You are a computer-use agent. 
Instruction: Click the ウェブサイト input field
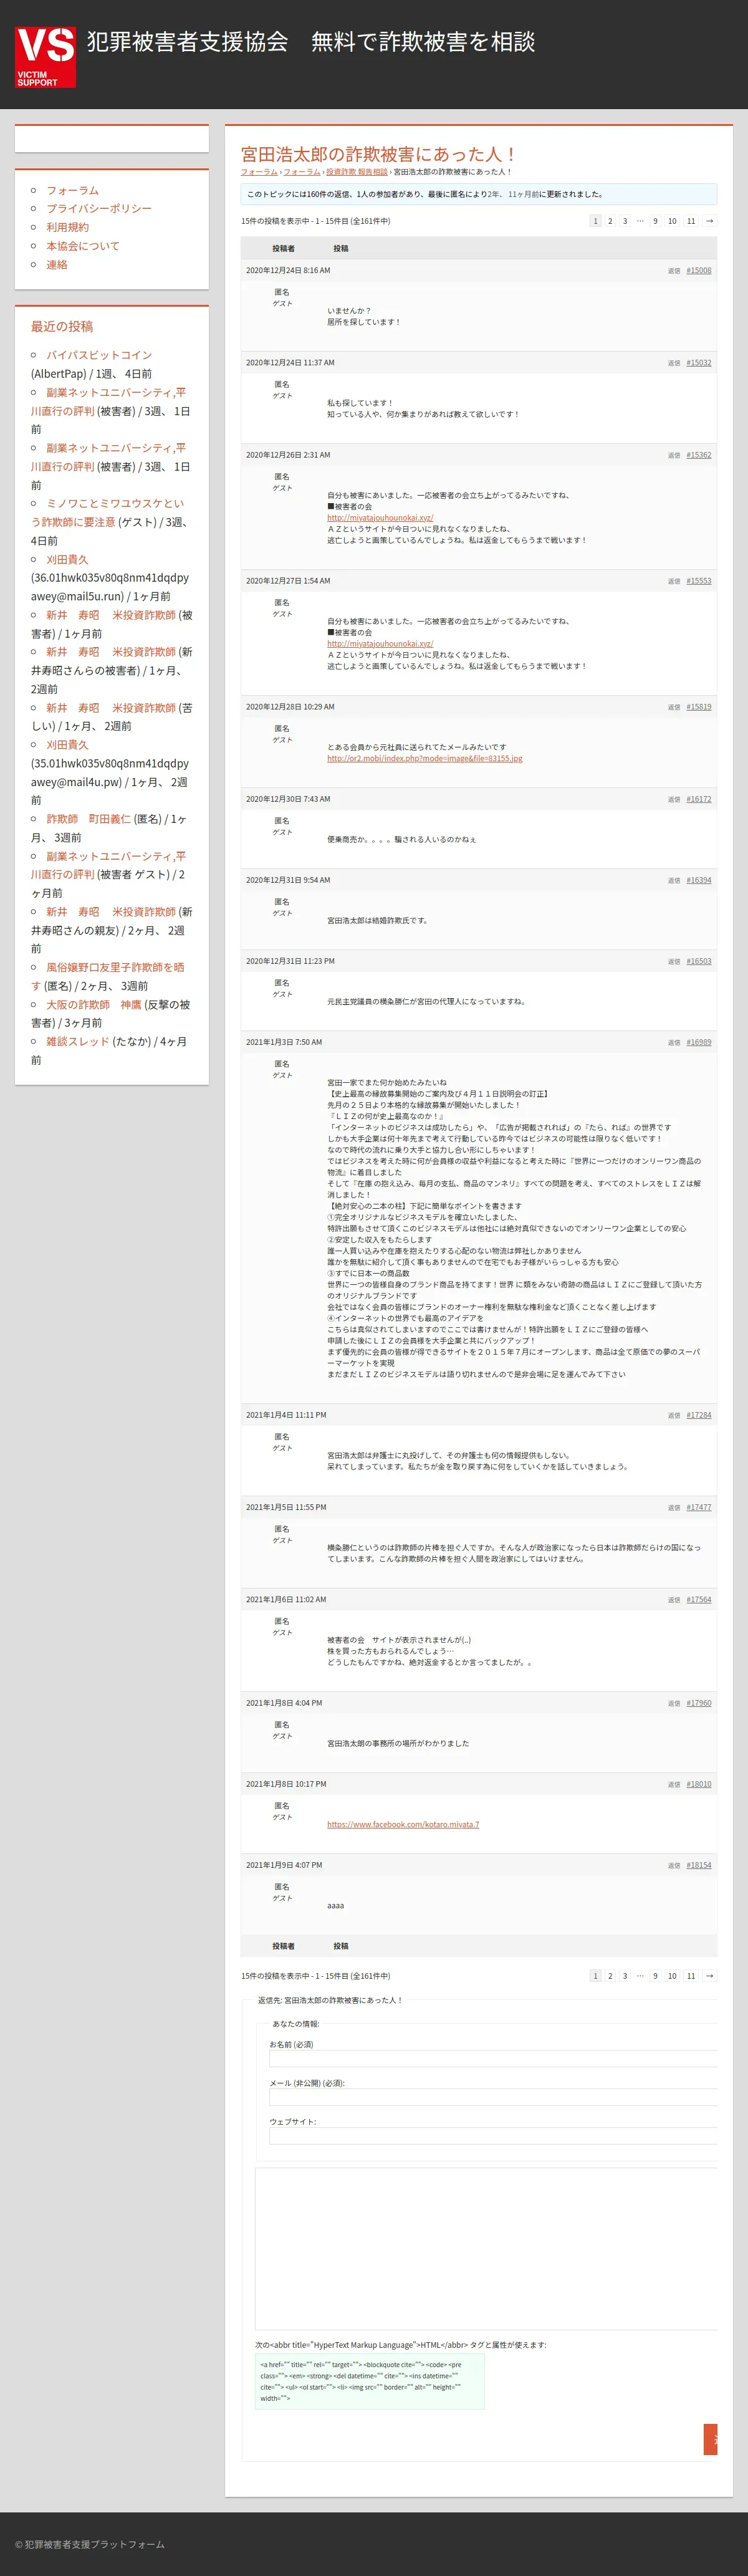coord(493,2136)
